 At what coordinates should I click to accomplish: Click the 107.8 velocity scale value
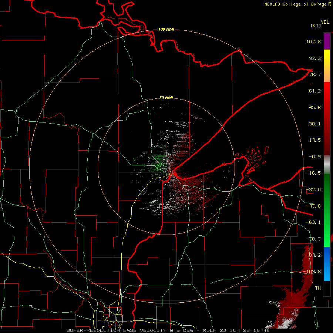313,41
